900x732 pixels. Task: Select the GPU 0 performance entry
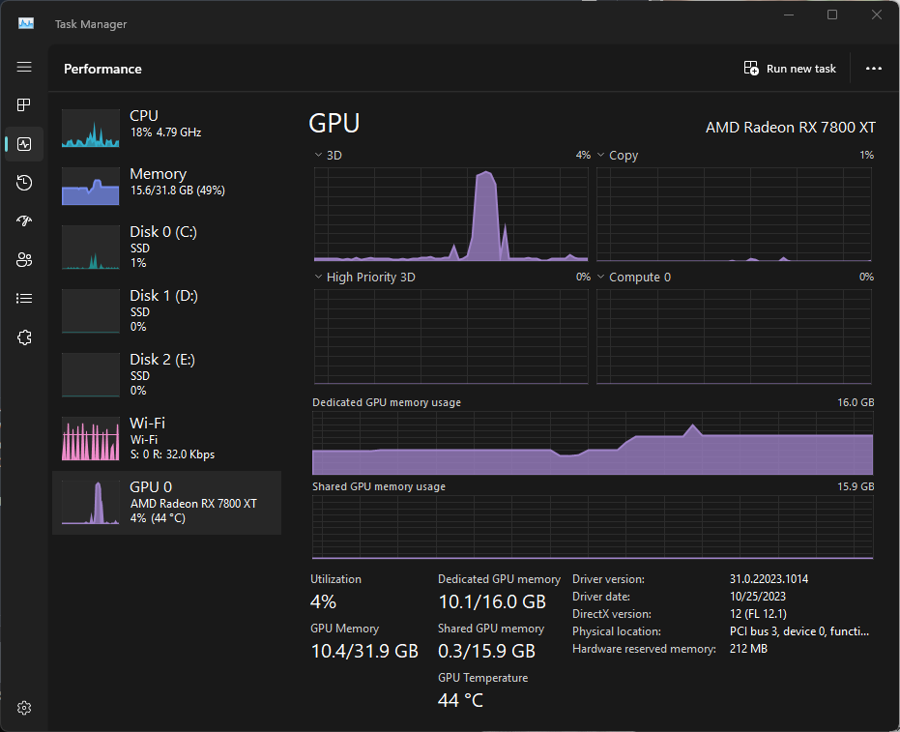[x=166, y=503]
